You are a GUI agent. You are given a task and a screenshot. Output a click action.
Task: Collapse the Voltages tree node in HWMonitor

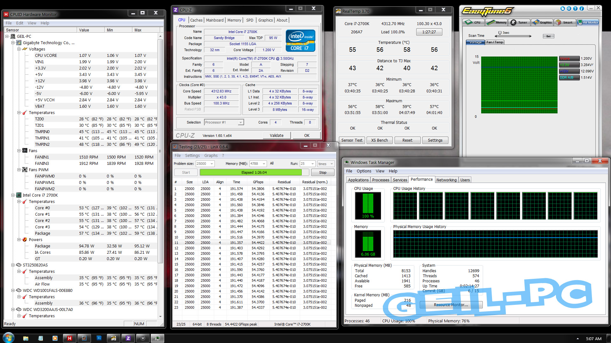click(x=19, y=49)
